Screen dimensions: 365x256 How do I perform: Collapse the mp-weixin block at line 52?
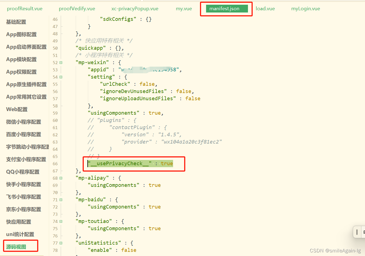(61, 63)
